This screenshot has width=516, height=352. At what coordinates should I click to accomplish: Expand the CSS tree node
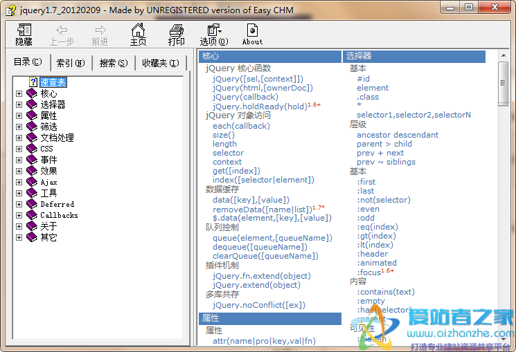coord(19,149)
